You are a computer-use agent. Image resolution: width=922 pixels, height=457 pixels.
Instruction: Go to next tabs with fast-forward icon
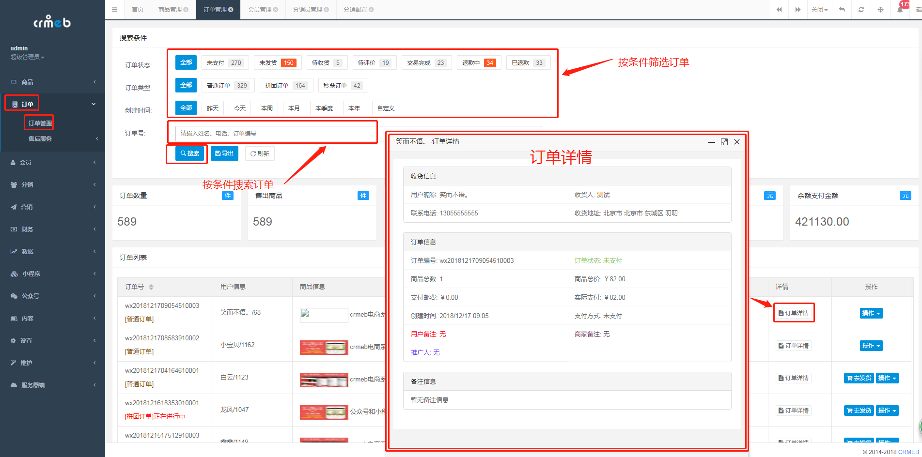pyautogui.click(x=797, y=10)
